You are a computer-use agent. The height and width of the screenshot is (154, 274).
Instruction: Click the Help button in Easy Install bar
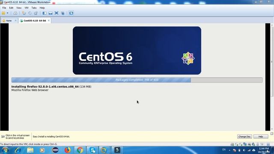pyautogui.click(x=261, y=136)
